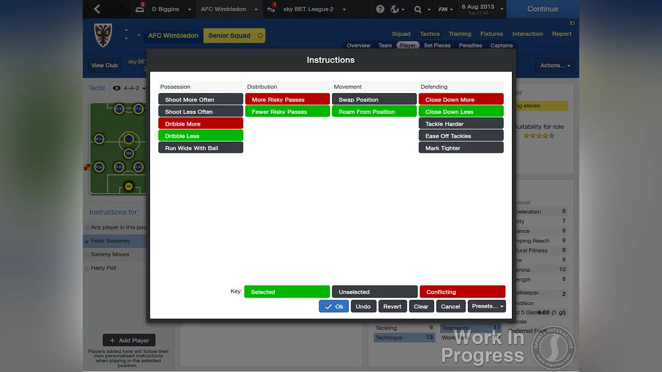Screen dimensions: 662x372
Task: Expand the AFC Wimbledon top bar dropdown
Action: pyautogui.click(x=256, y=9)
